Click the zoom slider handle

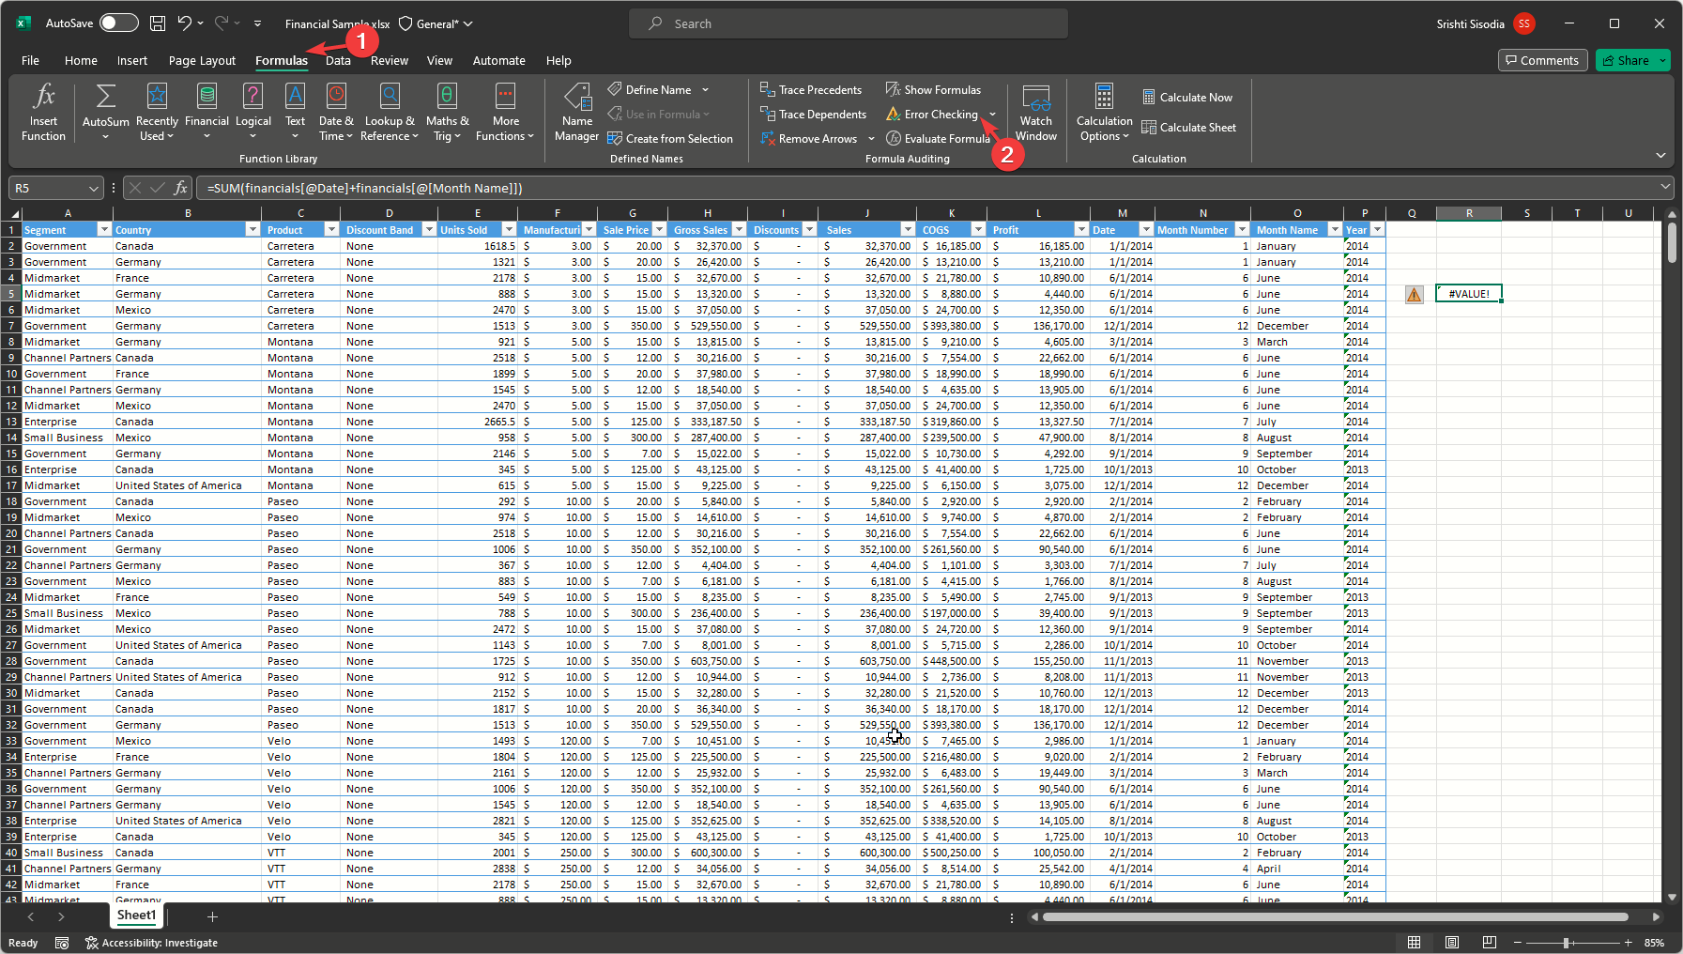1566,943
